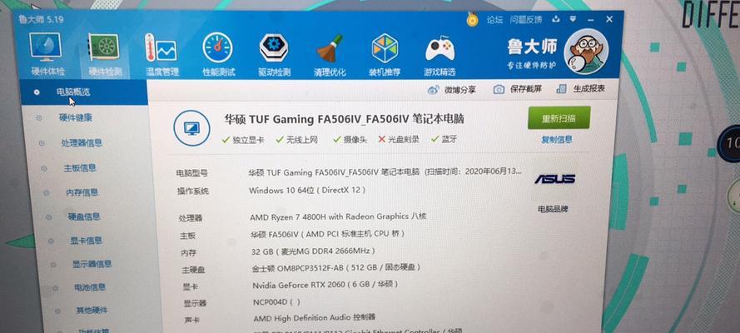Click the report icon beside 生成报表
740x333 pixels.
tap(561, 89)
